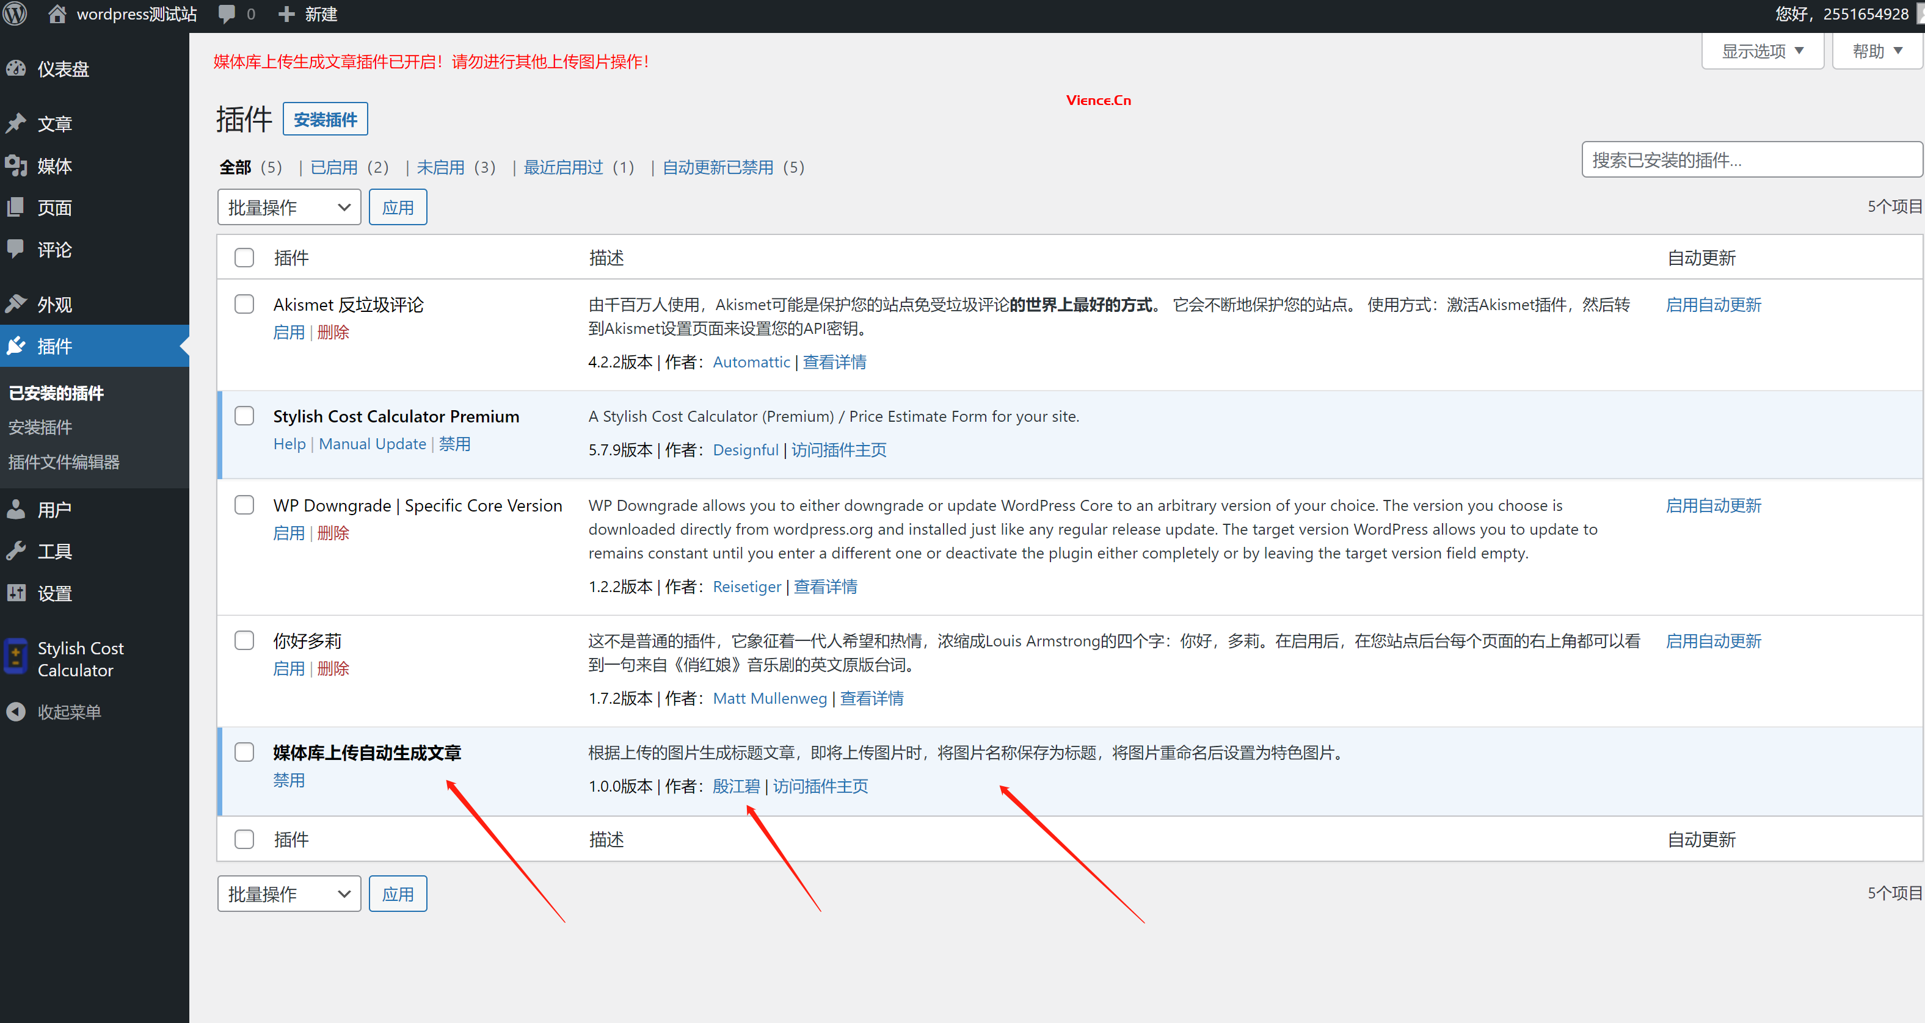Open 媒体 library sidebar icon
The image size is (1925, 1023).
click(x=16, y=165)
